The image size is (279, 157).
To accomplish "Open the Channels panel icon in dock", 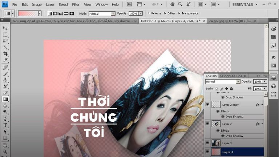I will click(274, 86).
